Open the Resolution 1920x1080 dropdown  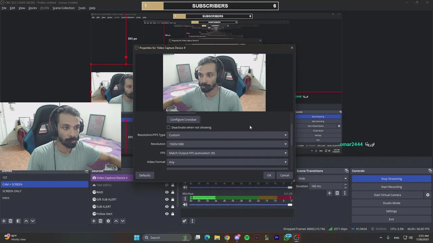(x=227, y=144)
